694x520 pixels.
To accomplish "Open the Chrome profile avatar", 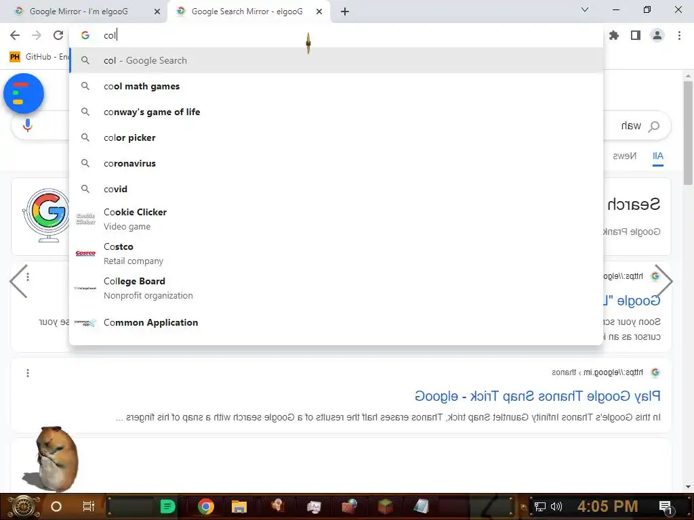I will 657,35.
